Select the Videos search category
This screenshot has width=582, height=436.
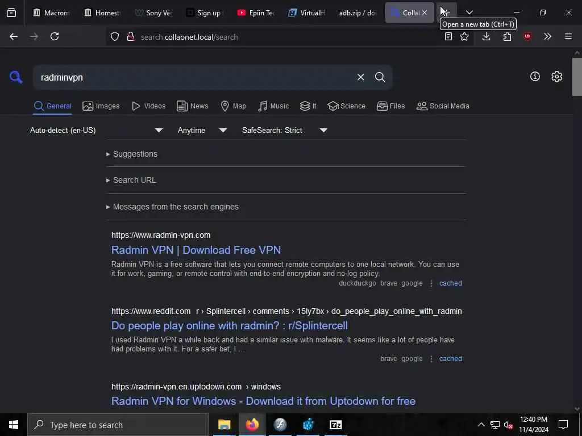pyautogui.click(x=148, y=106)
